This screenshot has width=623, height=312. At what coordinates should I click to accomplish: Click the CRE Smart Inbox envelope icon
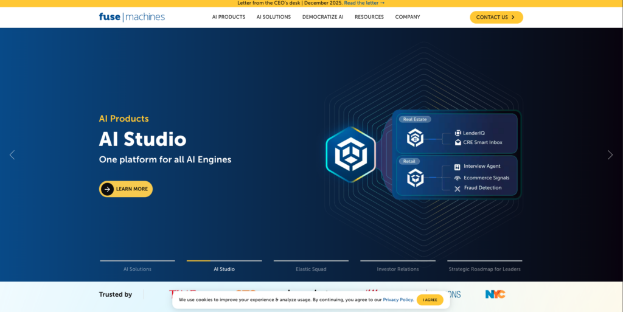458,142
